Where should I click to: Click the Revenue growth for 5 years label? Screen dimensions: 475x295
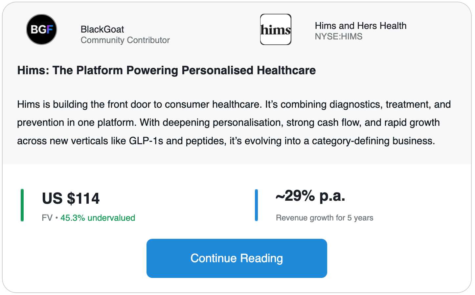[325, 218]
